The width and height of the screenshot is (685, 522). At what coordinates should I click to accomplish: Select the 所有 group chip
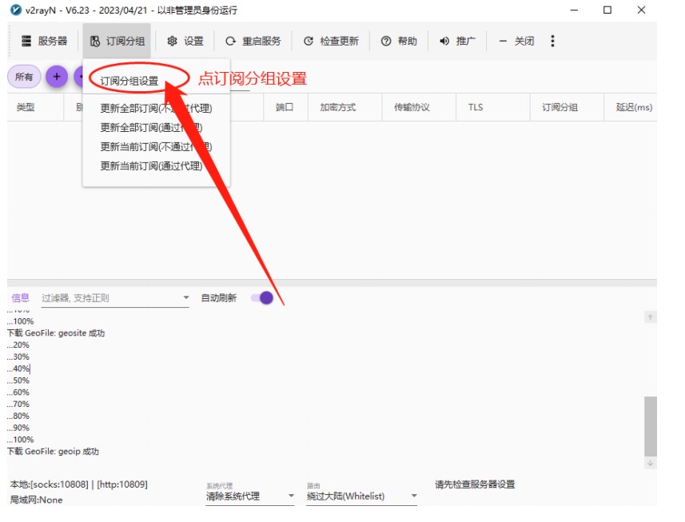(24, 77)
